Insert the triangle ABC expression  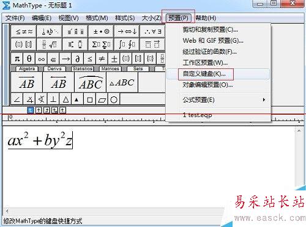tap(122, 82)
